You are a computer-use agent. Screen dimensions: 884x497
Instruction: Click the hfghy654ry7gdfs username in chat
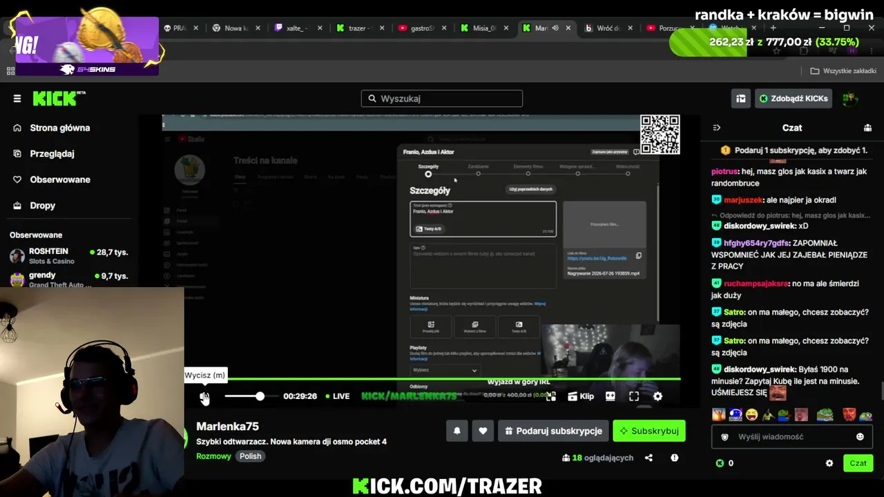pos(756,243)
